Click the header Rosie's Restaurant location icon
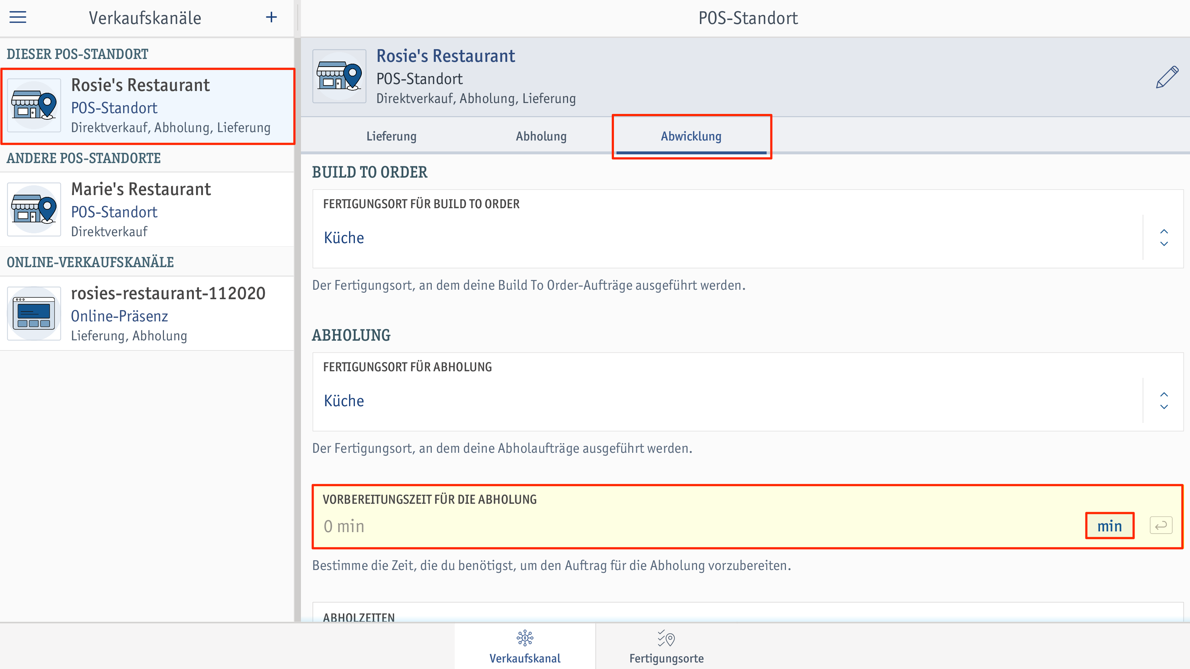 340,76
